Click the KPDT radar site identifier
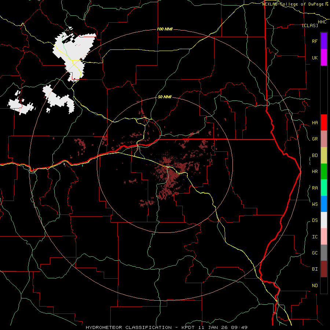The image size is (330, 330). (189, 327)
